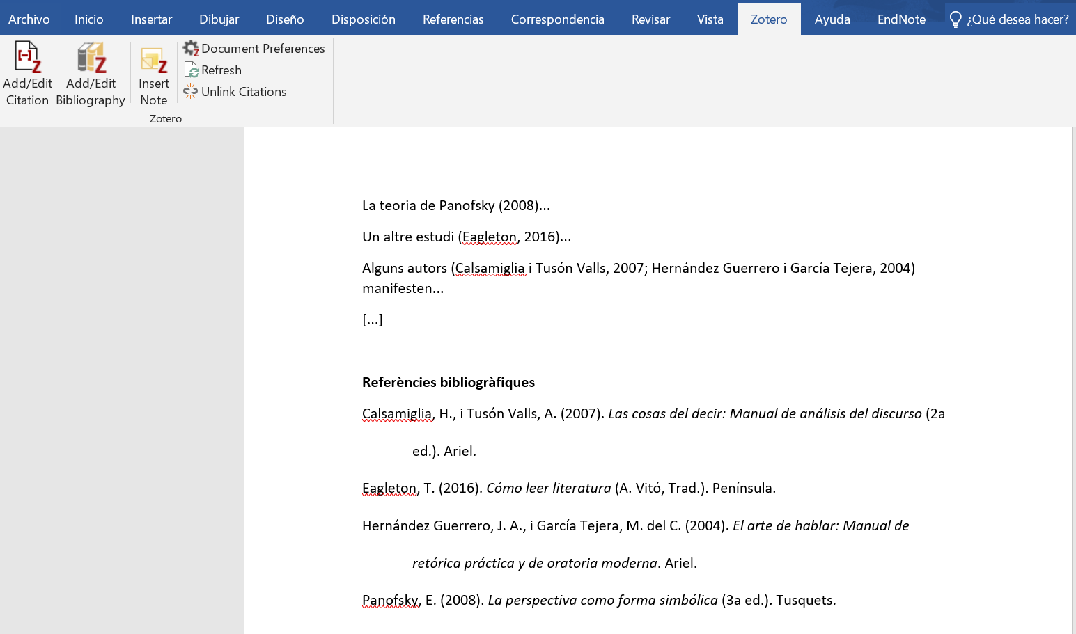Image resolution: width=1076 pixels, height=634 pixels.
Task: Click the '[...]' placeholder line
Action: (x=373, y=319)
